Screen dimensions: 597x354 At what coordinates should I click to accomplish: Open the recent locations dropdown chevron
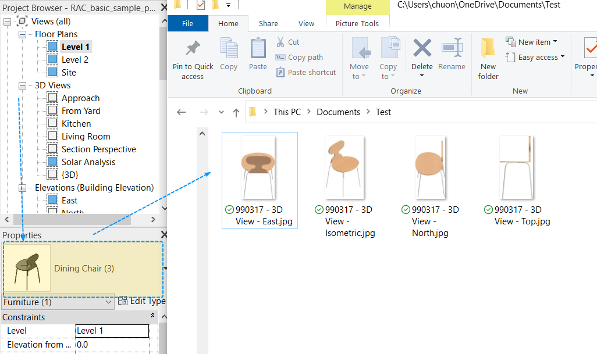click(221, 113)
